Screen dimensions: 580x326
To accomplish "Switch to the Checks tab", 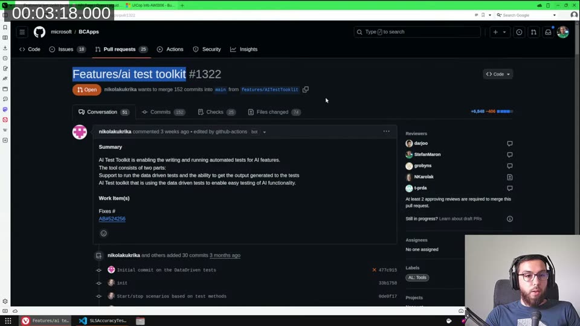I will coord(217,112).
